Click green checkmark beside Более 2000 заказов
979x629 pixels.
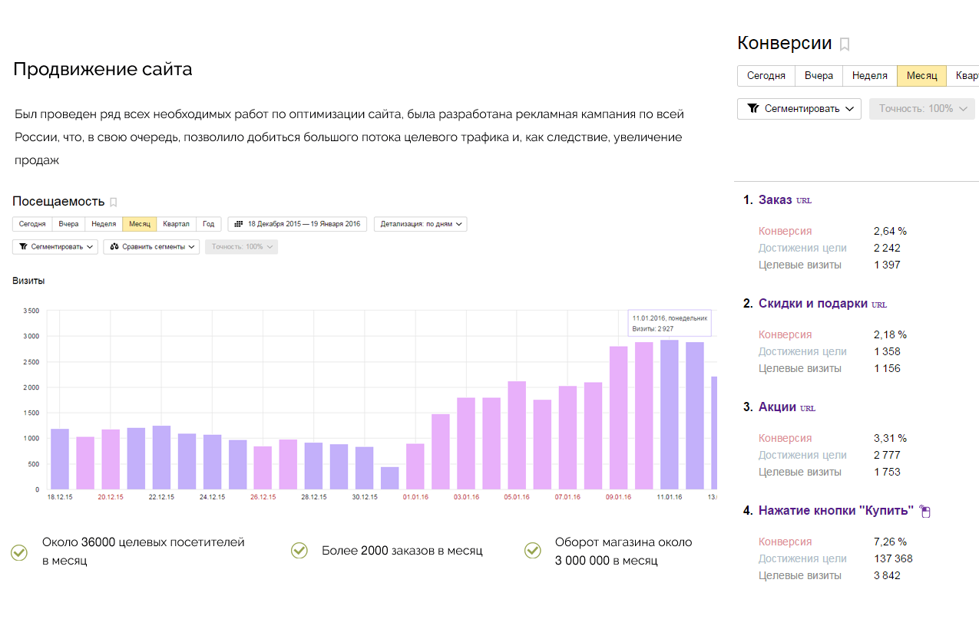tap(299, 550)
